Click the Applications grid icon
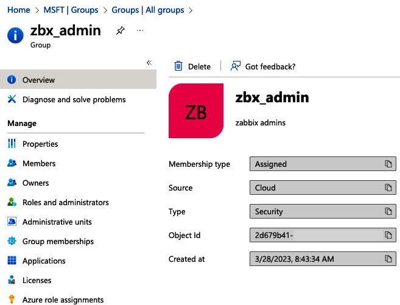This screenshot has width=400, height=305. (x=12, y=261)
